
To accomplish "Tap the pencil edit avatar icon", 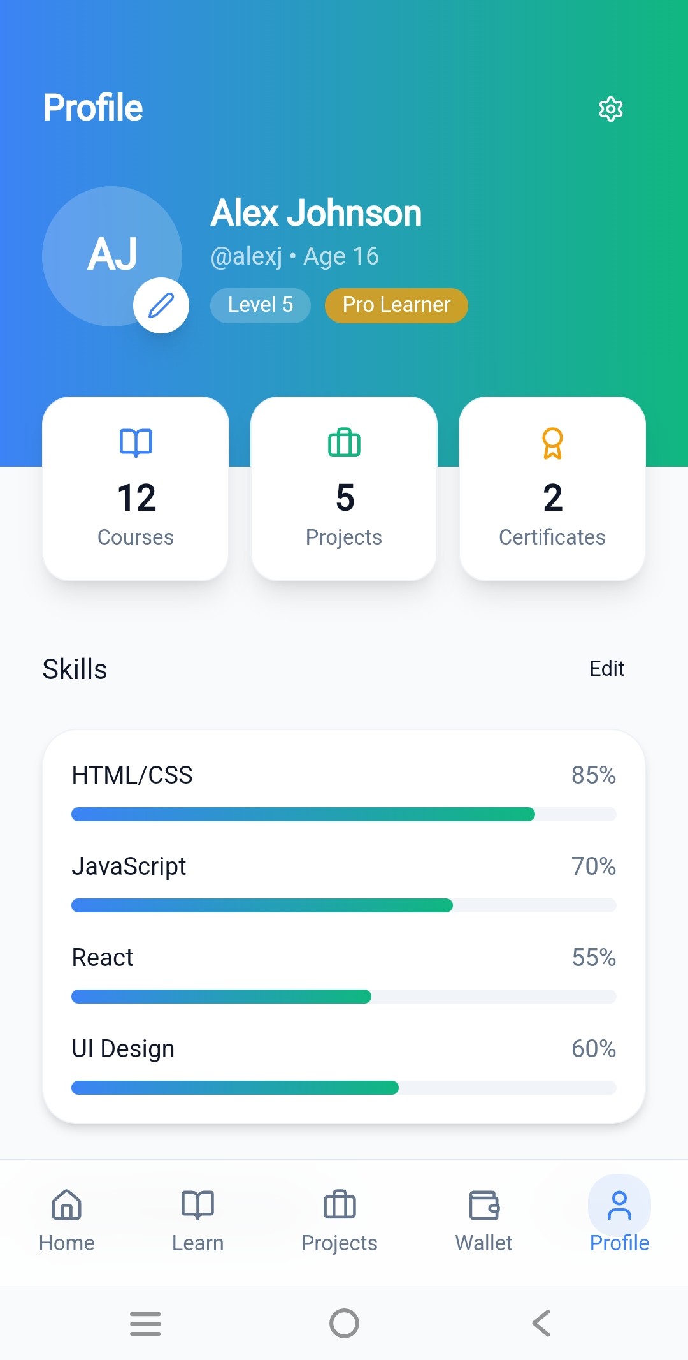I will tap(161, 305).
